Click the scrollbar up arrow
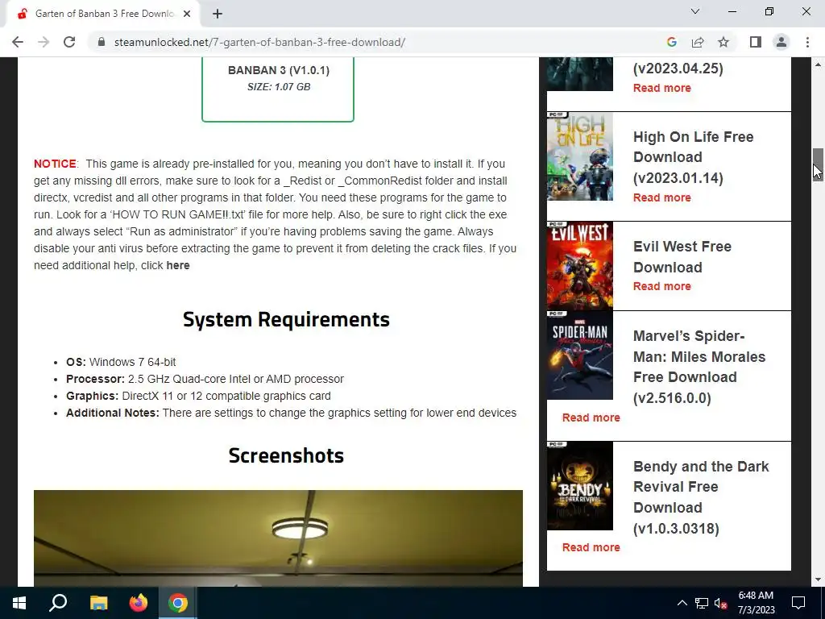825x619 pixels. click(818, 64)
